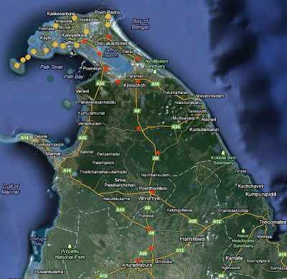Click the Mullaiyavalai label
Screen dimensions: 287x279
(184, 118)
